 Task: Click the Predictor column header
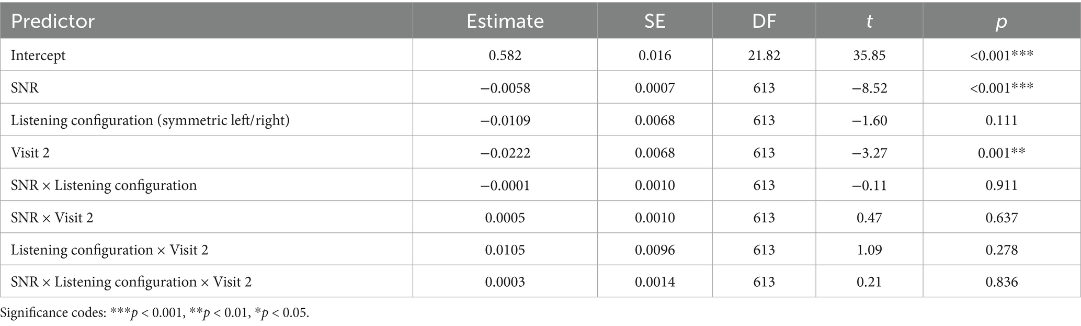point(53,21)
